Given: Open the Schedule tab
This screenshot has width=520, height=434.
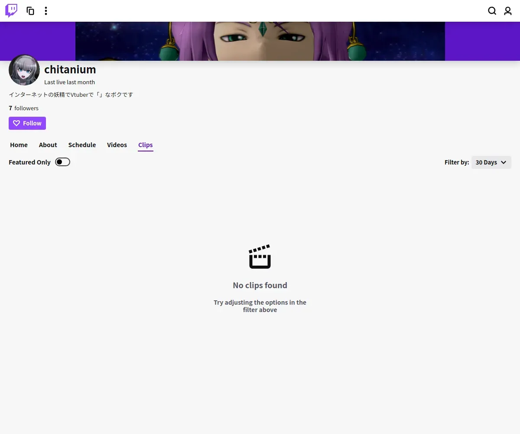Looking at the screenshot, I should (82, 145).
